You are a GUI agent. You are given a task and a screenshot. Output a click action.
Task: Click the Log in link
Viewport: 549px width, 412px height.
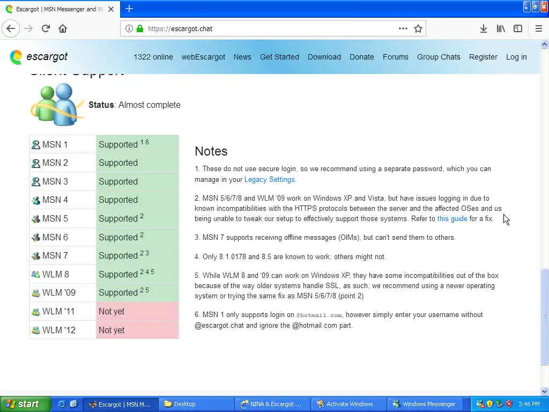point(516,57)
